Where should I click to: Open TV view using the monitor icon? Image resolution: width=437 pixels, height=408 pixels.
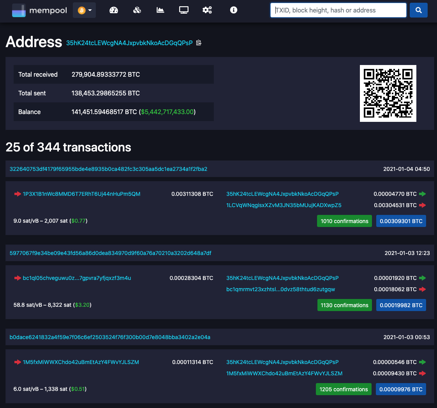[x=183, y=10]
